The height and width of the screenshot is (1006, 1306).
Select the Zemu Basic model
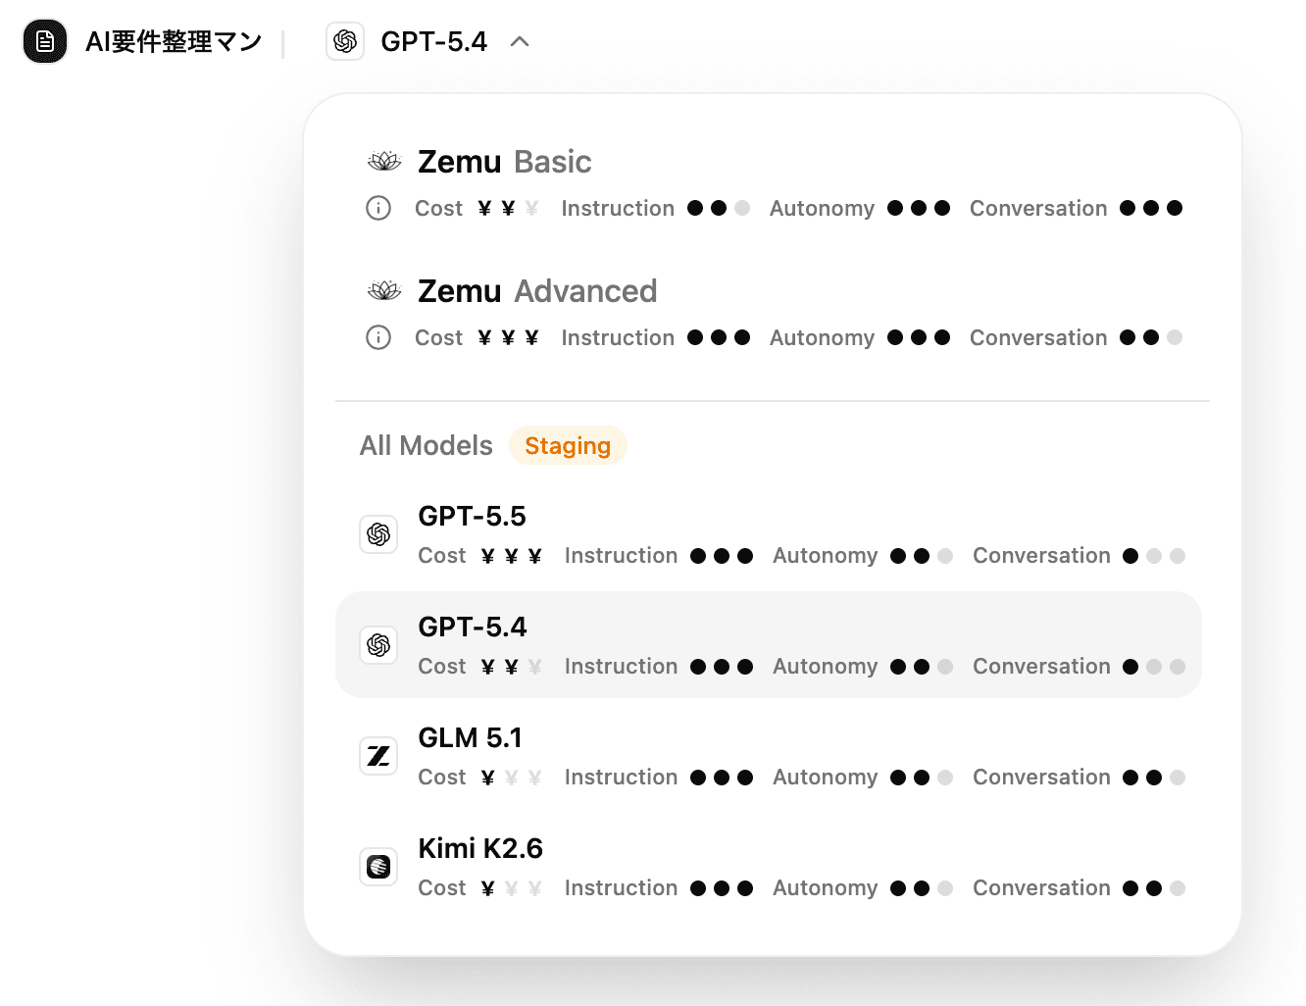[x=504, y=162]
